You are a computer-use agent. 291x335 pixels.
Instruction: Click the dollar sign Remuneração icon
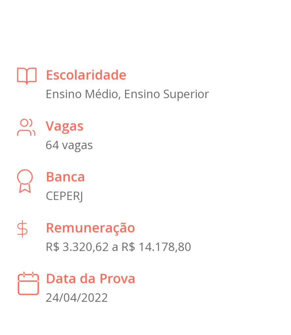pos(22,229)
